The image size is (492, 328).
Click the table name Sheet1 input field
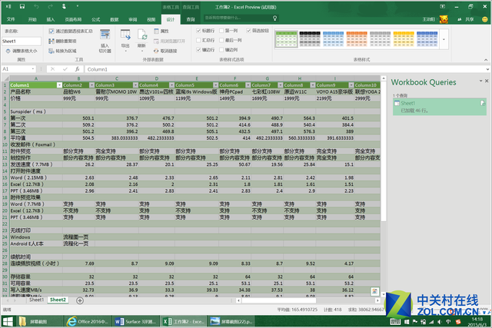pos(22,41)
